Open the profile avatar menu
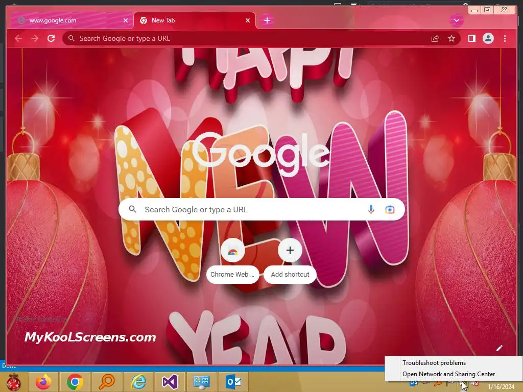This screenshot has height=392, width=523. pyautogui.click(x=488, y=38)
